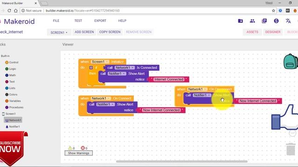Select the Network1 component in tree
298x167 pixels.
[x=13, y=120]
